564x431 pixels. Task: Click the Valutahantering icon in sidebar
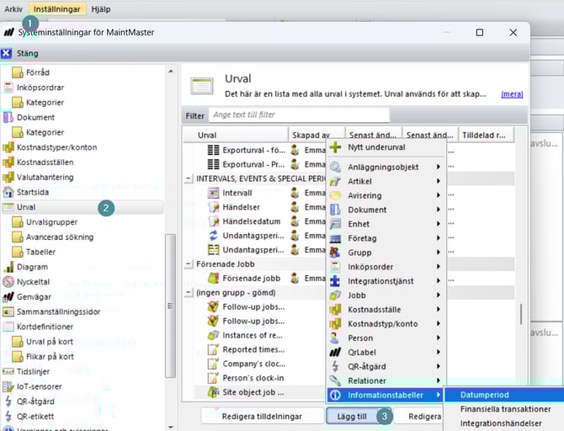pyautogui.click(x=8, y=177)
